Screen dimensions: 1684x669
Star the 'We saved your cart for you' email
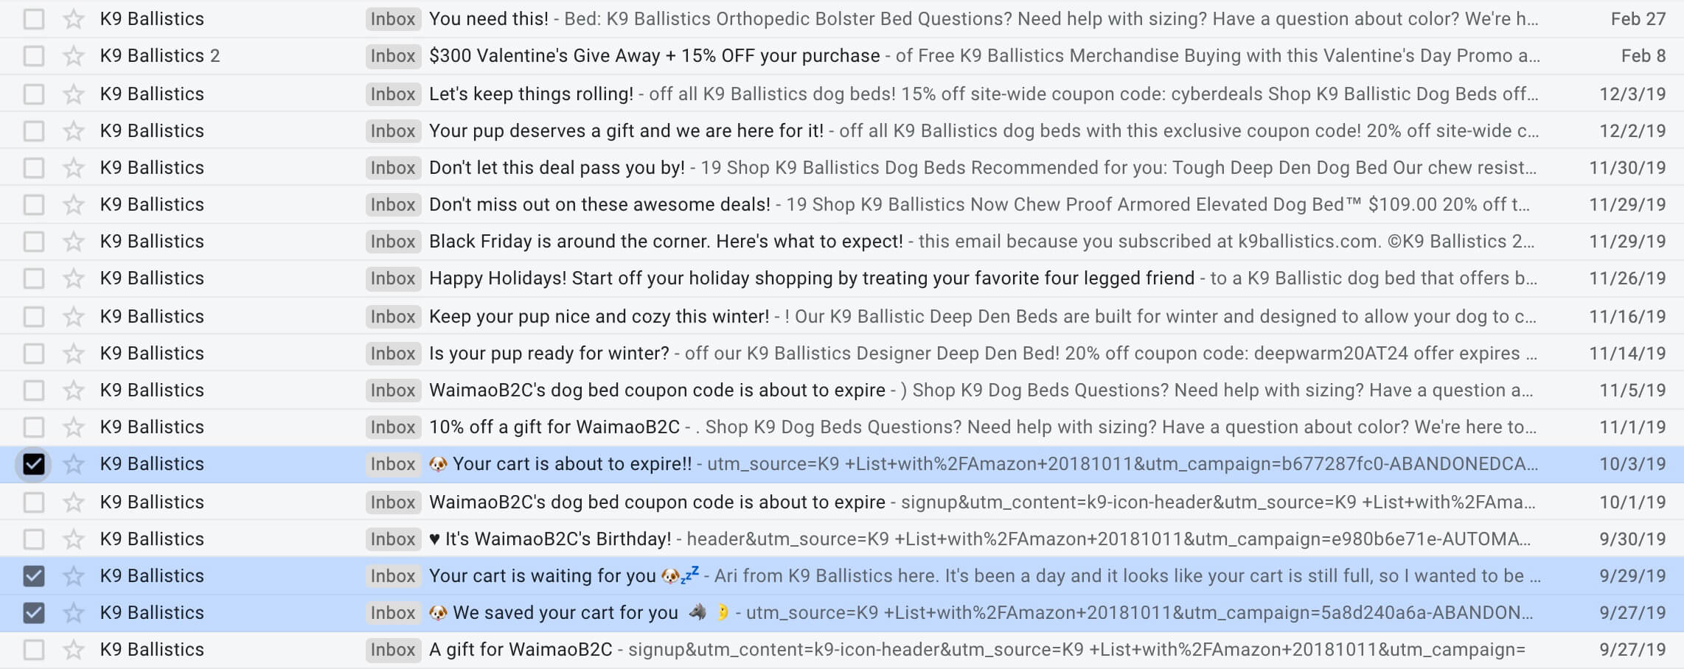click(73, 612)
